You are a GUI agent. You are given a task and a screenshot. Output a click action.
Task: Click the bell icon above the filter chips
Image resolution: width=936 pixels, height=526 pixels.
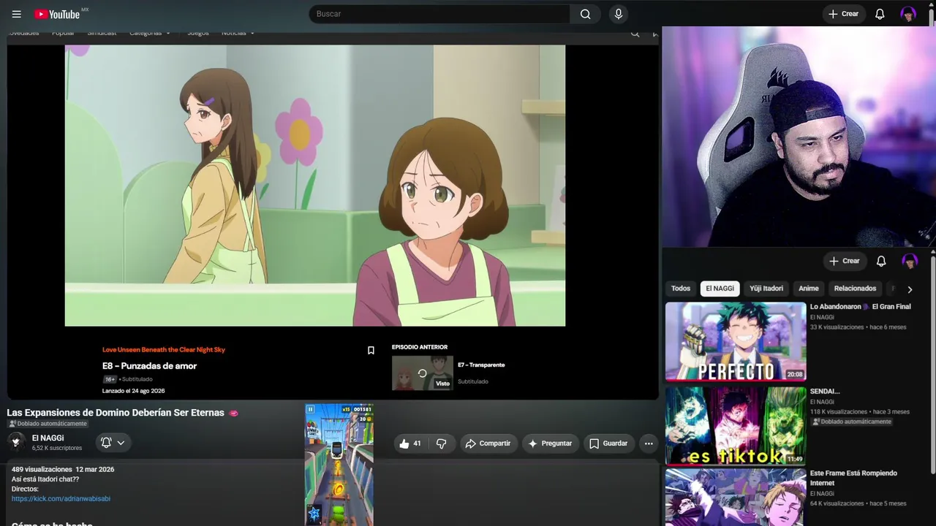click(x=881, y=261)
